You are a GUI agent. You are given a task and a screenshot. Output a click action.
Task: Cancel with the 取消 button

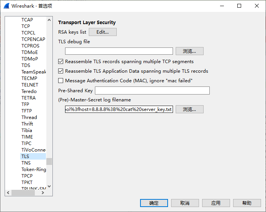[x=185, y=203]
